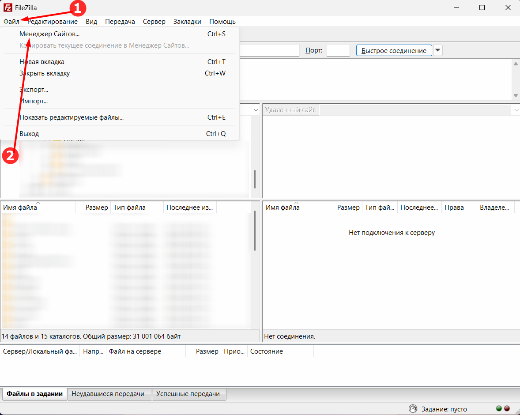Click the Нет подключения к серверу message
This screenshot has width=520, height=415.
(x=392, y=233)
